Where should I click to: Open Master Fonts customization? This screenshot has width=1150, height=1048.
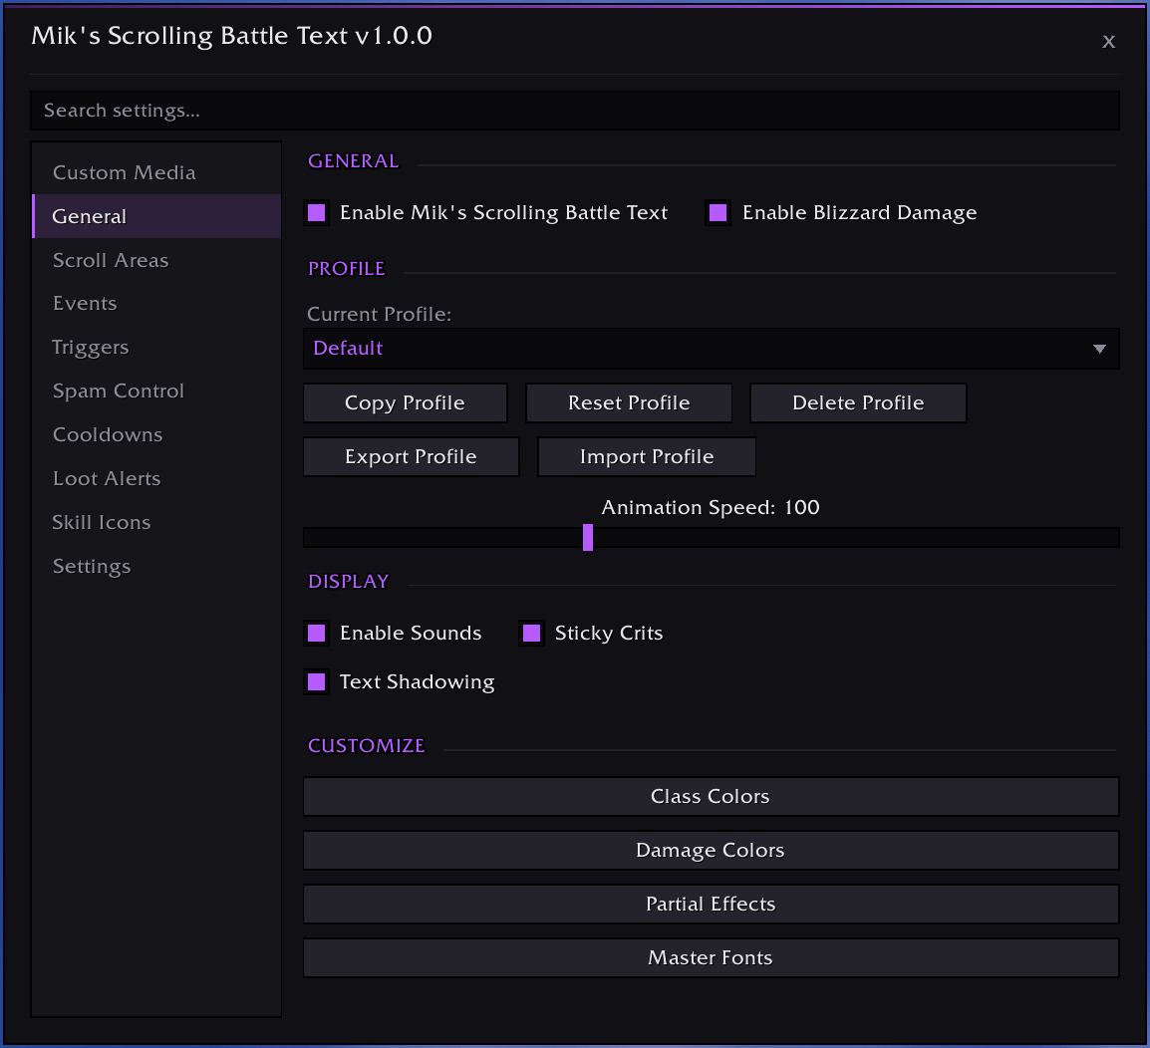pyautogui.click(x=711, y=957)
